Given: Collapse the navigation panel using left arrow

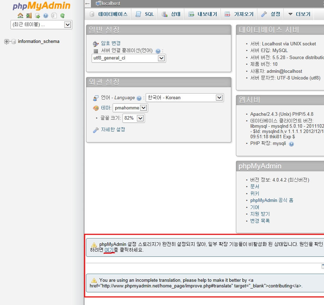Looking at the screenshot, I should click(87, 4).
